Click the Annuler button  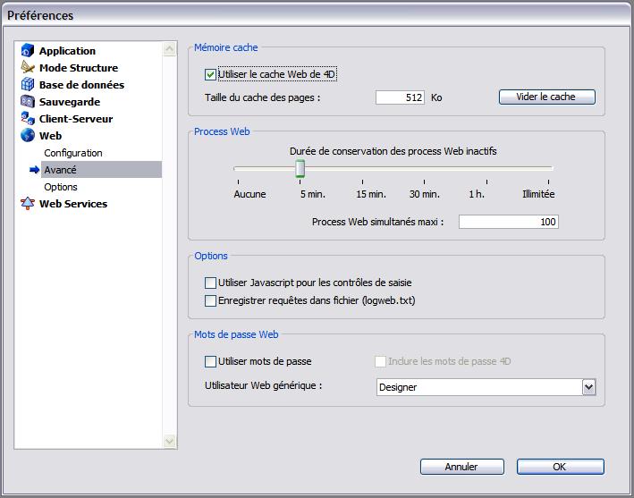461,467
